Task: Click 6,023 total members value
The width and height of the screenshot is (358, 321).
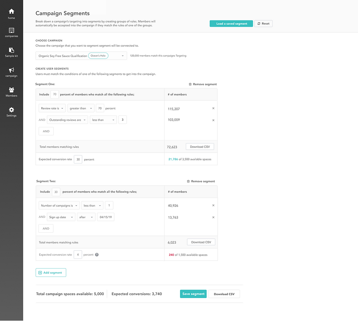Action: (172, 243)
